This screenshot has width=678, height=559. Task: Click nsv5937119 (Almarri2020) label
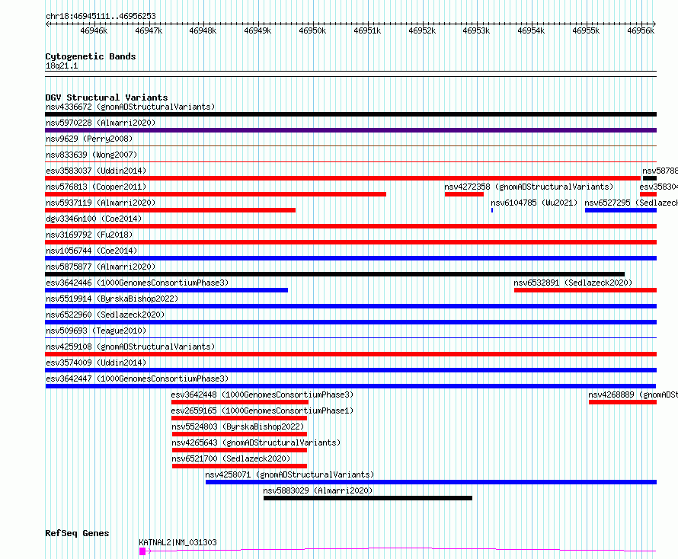[x=101, y=203]
